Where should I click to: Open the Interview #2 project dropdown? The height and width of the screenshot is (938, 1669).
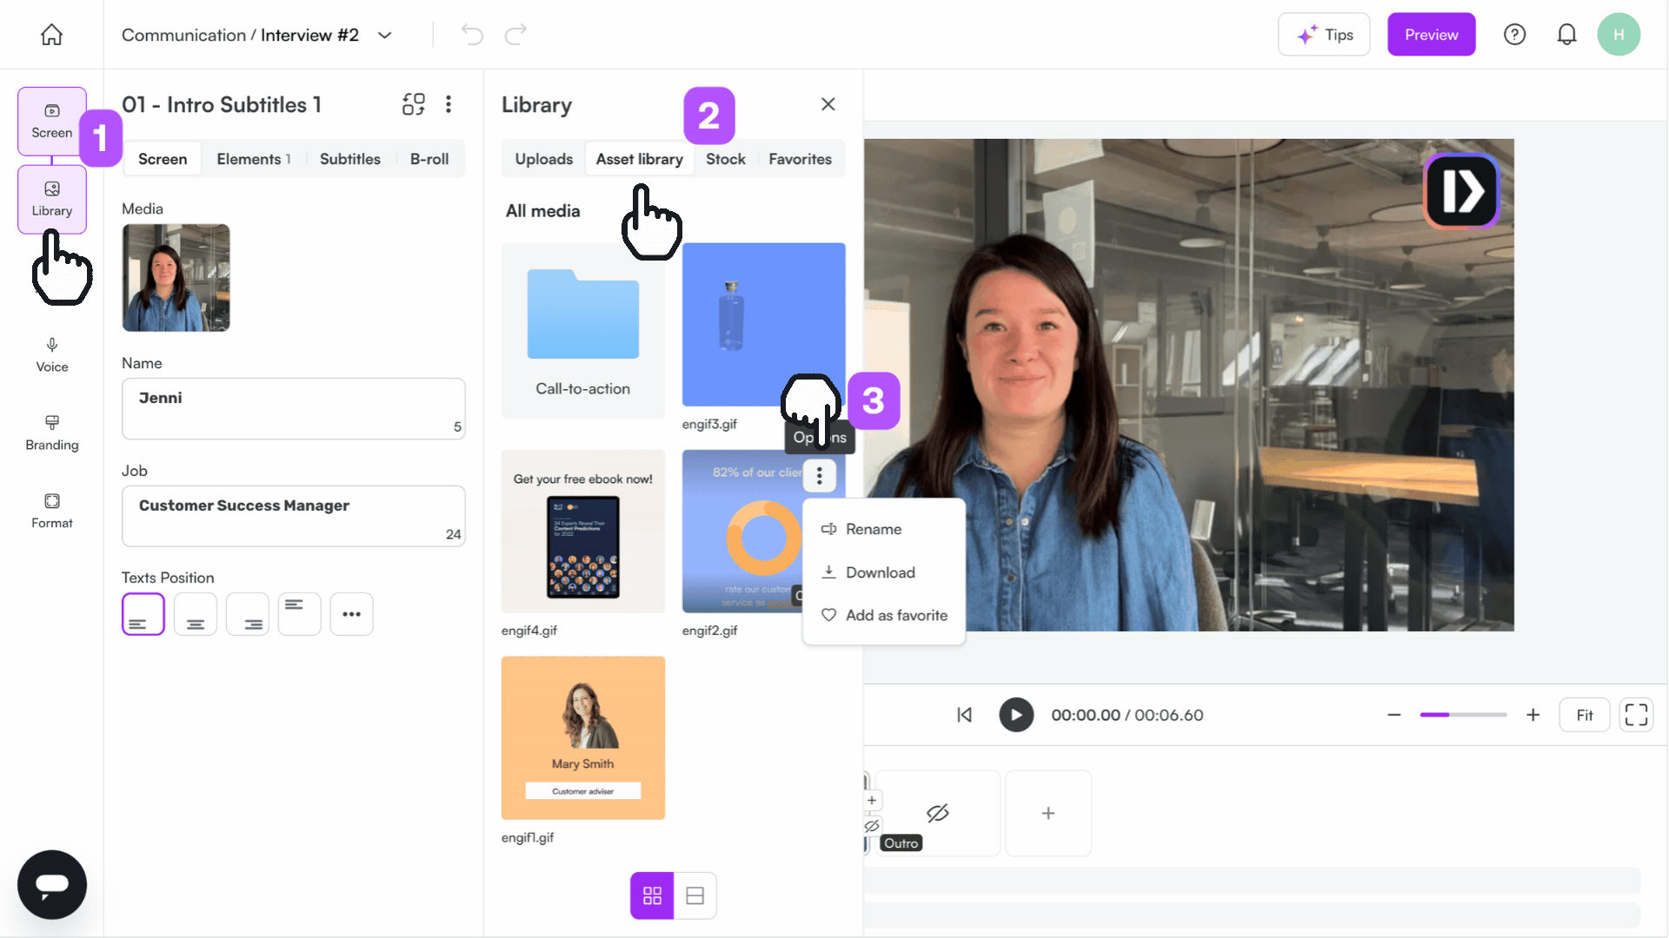click(x=384, y=35)
